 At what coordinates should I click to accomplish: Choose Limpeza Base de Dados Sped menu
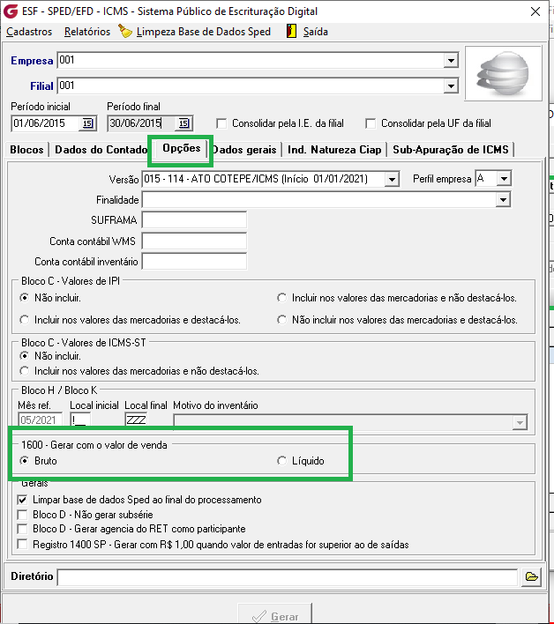(x=204, y=32)
